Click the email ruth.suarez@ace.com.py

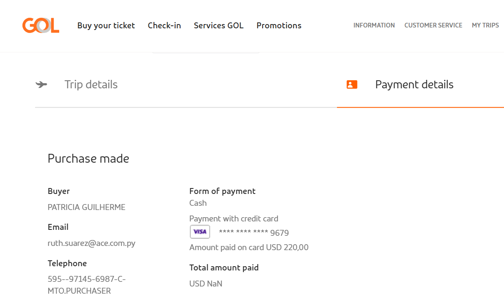pos(92,243)
